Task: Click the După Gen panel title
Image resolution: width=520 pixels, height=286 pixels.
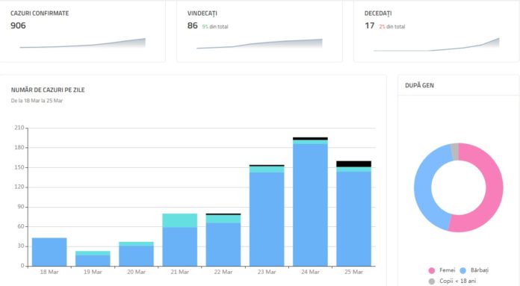Action: [x=419, y=85]
